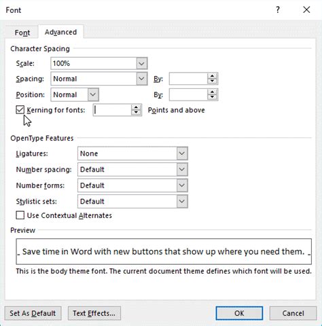Open the Spacing dropdown arrow

point(142,79)
